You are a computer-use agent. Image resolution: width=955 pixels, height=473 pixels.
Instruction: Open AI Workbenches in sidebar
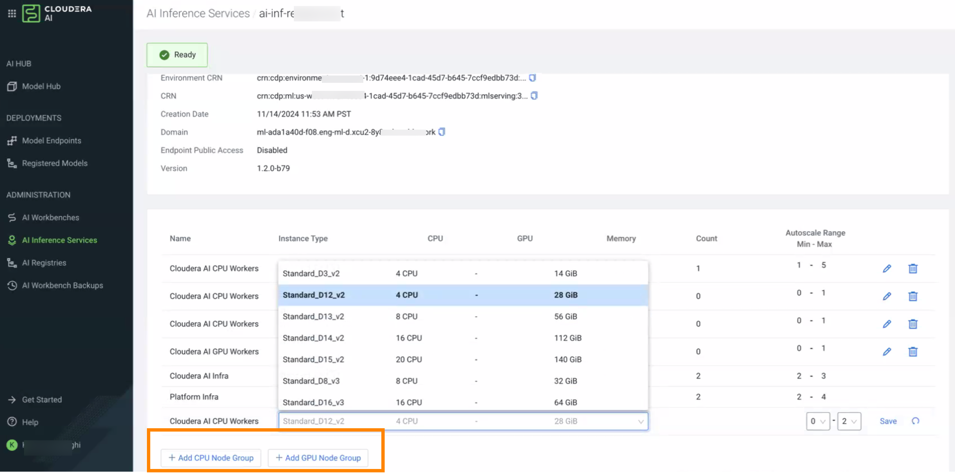(50, 218)
